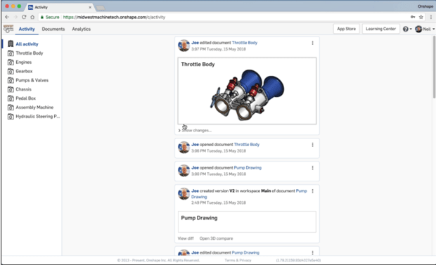The height and width of the screenshot is (265, 436).
Task: Expand Show changes under Throttle Body
Action: (195, 130)
